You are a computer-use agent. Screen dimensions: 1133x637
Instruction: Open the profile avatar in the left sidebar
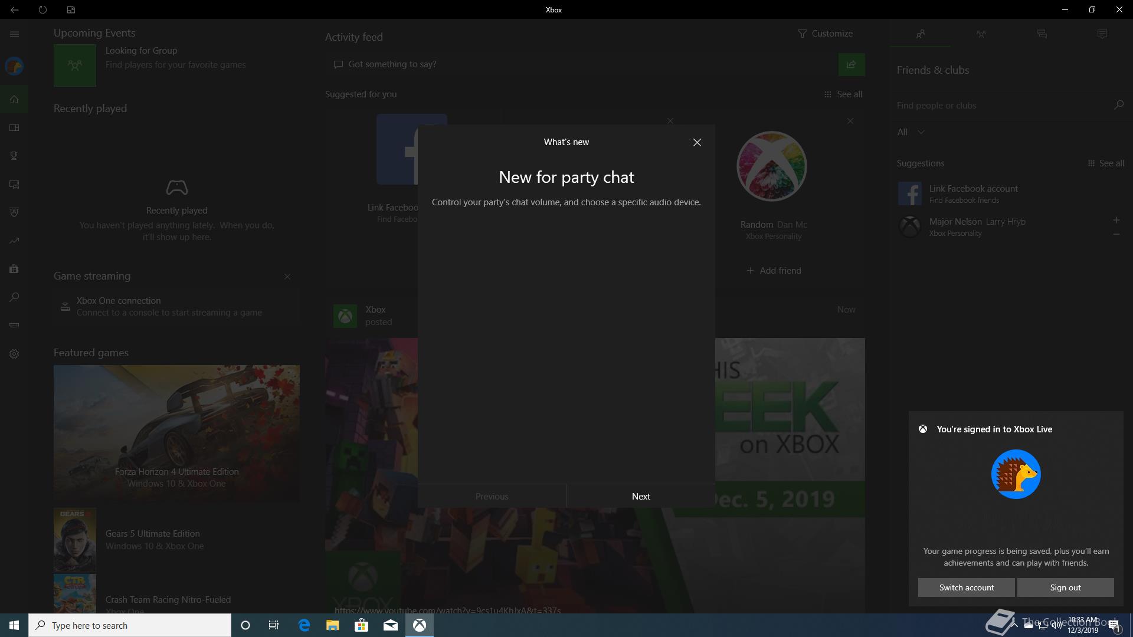click(14, 66)
